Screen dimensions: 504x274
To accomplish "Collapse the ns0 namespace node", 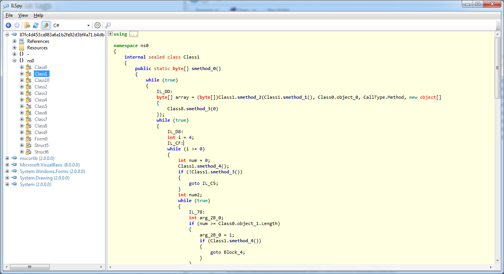I will [x=15, y=60].
